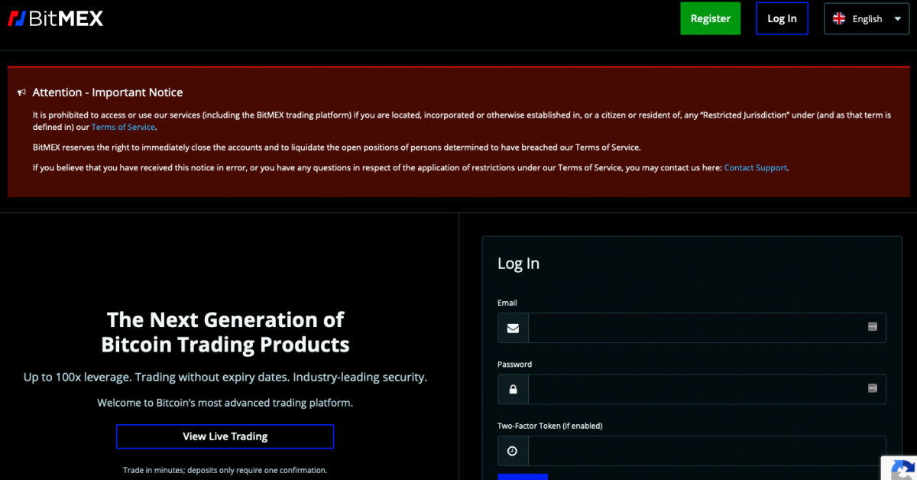Click the Log In button in header
The image size is (917, 480).
click(x=782, y=18)
